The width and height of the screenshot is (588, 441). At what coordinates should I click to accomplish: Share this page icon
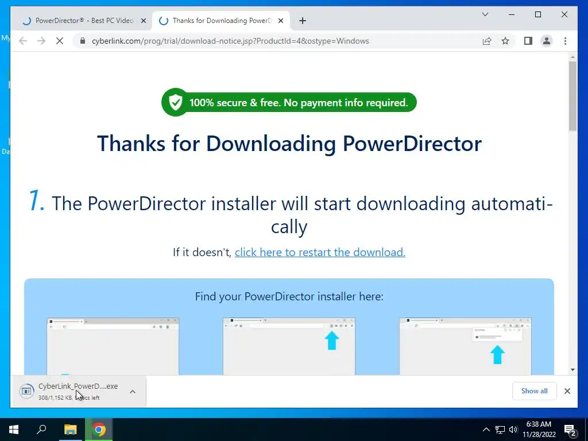(x=487, y=41)
